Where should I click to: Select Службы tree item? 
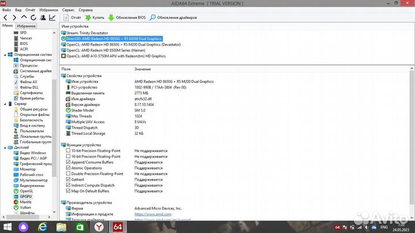(27, 76)
